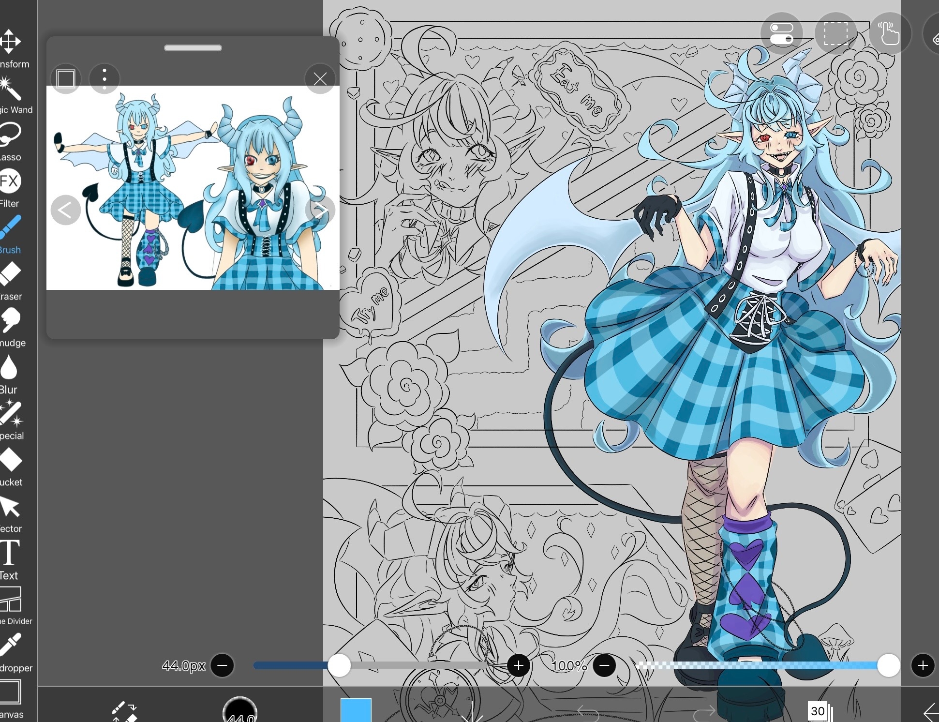
Task: Toggle the finger touch mode button
Action: pyautogui.click(x=890, y=34)
